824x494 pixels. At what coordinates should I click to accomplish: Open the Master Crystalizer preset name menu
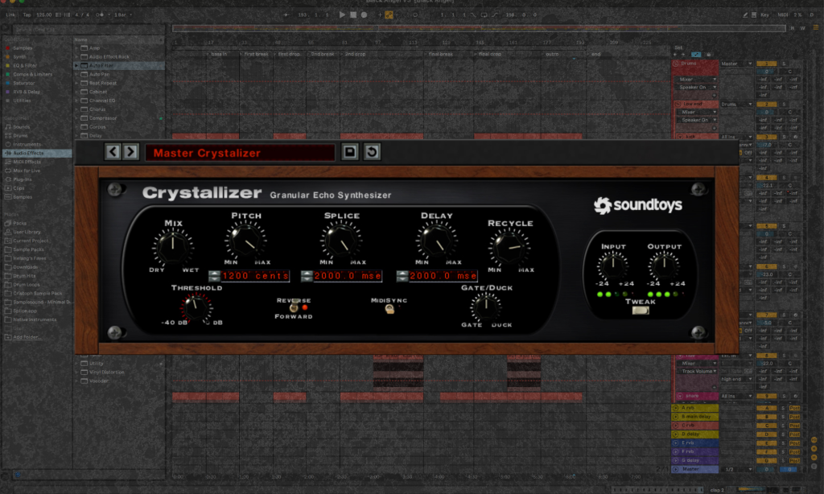[240, 153]
